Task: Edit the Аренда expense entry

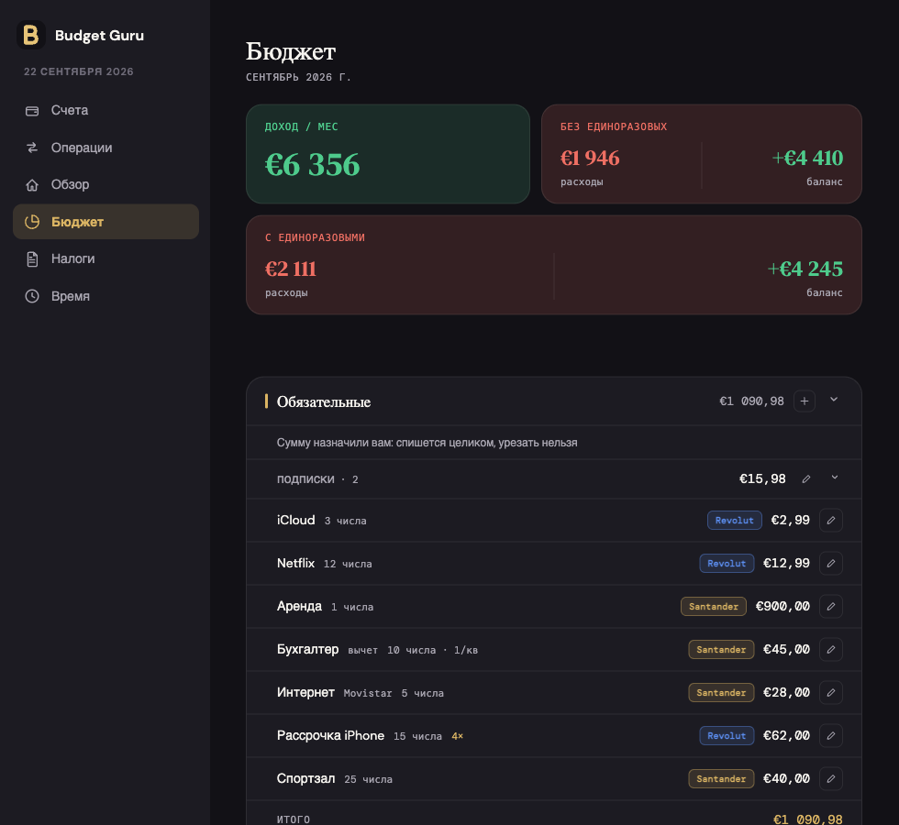Action: click(831, 606)
